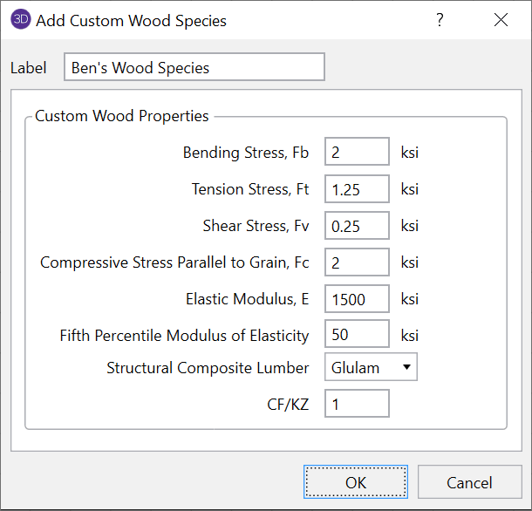Click the Compressive Stress Parallel to Grain field
Screen dimensions: 532x511
pyautogui.click(x=357, y=262)
